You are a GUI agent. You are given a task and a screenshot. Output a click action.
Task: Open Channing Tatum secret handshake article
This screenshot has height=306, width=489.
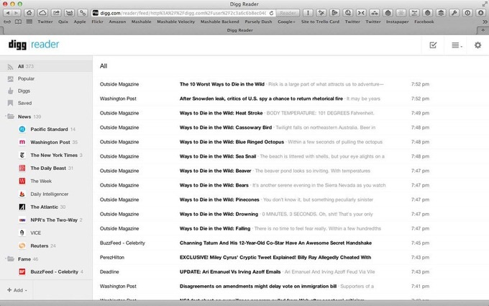click(x=275, y=243)
